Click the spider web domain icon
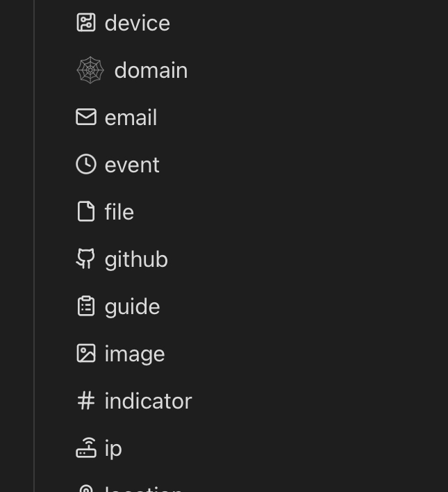Image resolution: width=448 pixels, height=492 pixels. (x=90, y=70)
